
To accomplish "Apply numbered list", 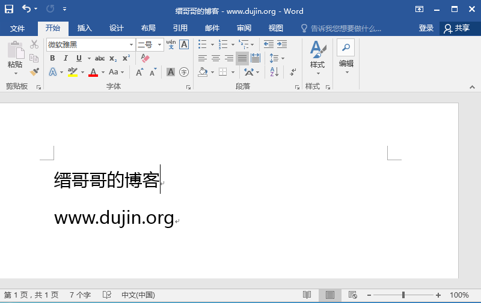I will [x=223, y=44].
